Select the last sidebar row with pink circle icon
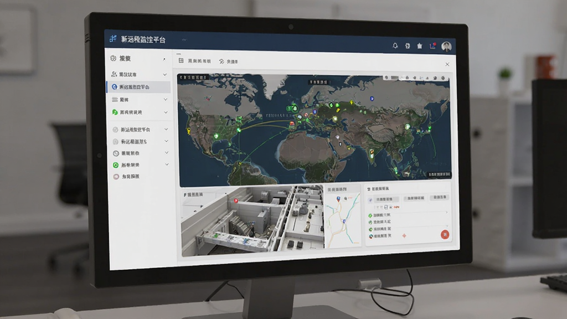 point(140,177)
